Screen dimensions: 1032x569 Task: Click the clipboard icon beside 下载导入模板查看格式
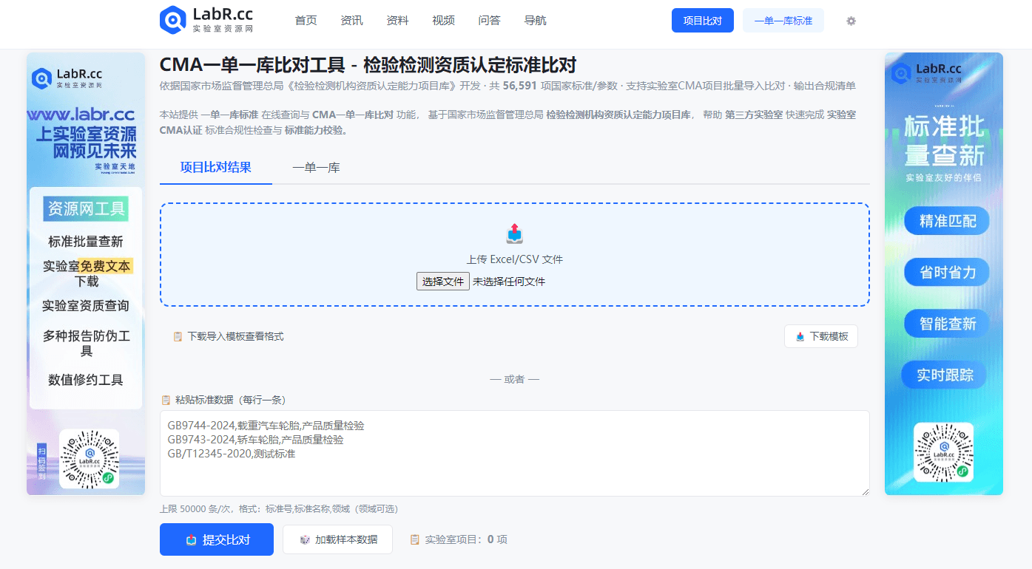178,336
